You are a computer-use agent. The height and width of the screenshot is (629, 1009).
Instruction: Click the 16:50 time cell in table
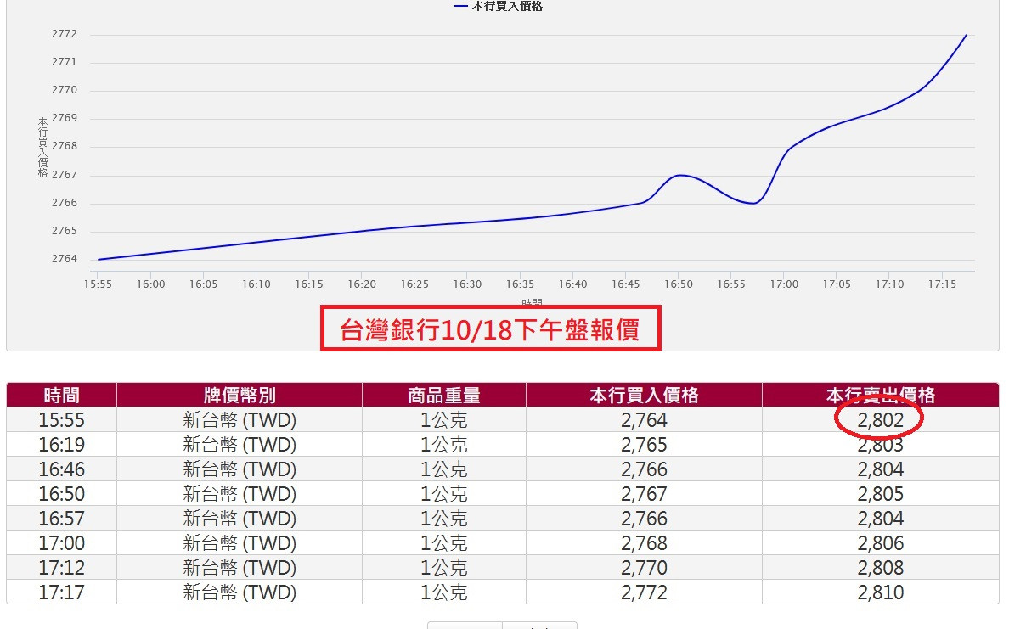click(62, 494)
